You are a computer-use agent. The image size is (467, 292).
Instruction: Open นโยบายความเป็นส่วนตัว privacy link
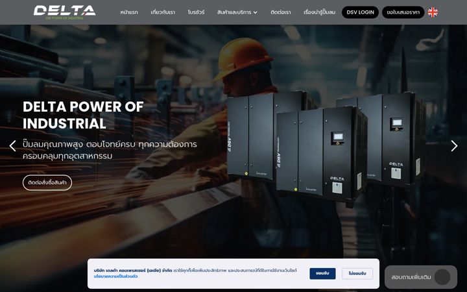[x=115, y=276]
